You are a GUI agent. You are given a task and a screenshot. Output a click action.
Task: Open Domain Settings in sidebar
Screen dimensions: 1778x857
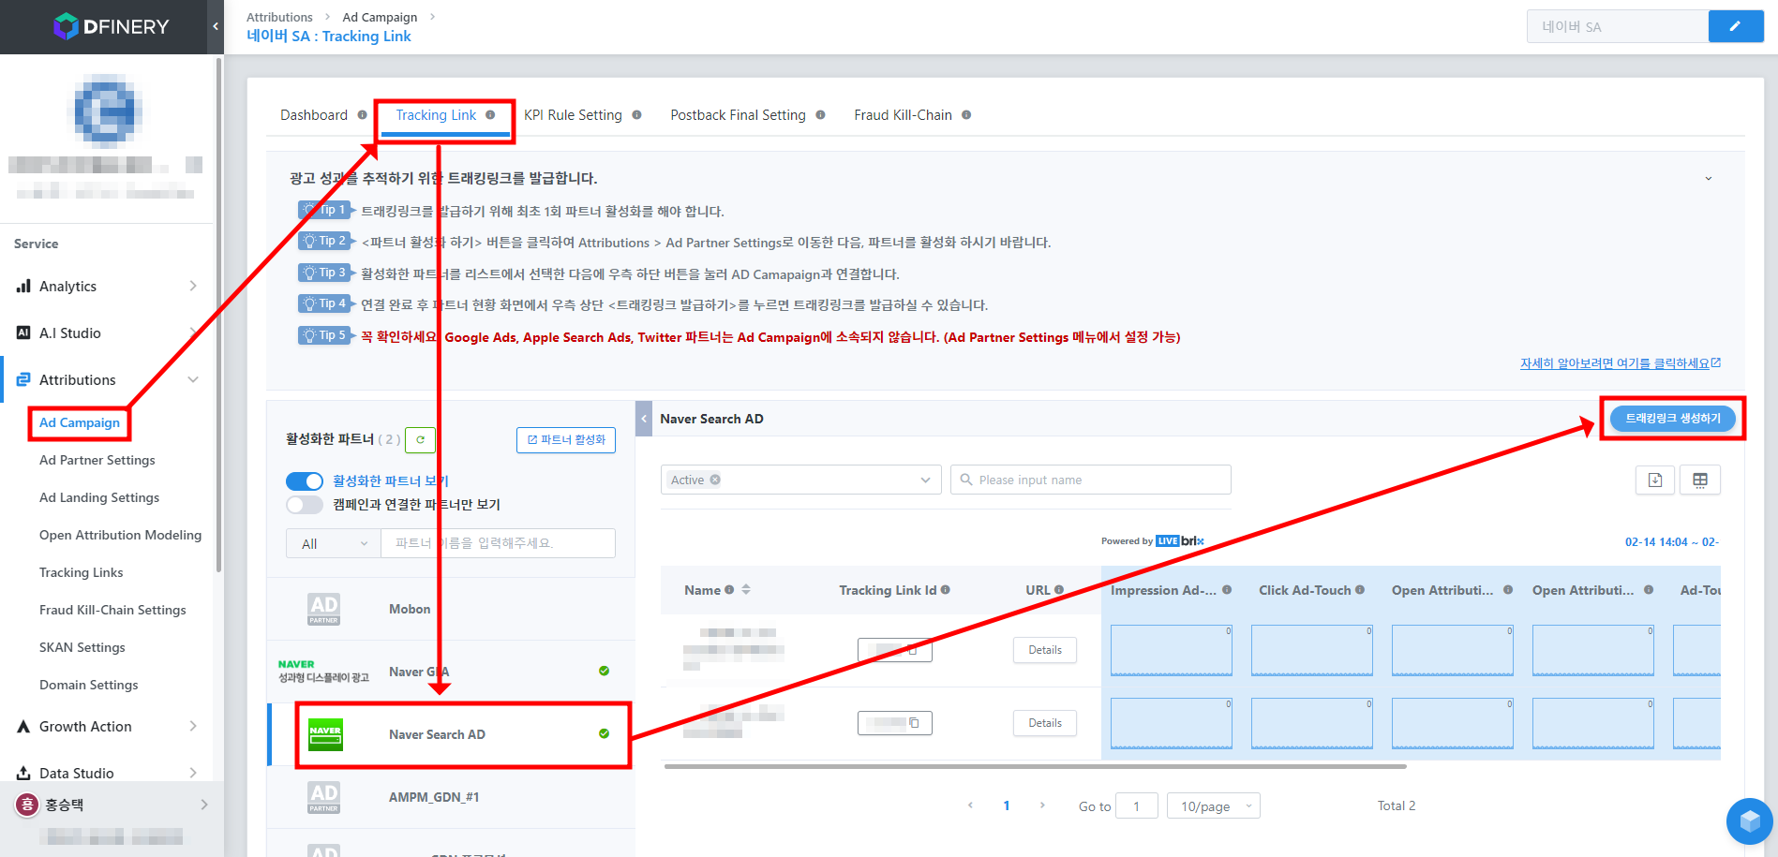89,685
